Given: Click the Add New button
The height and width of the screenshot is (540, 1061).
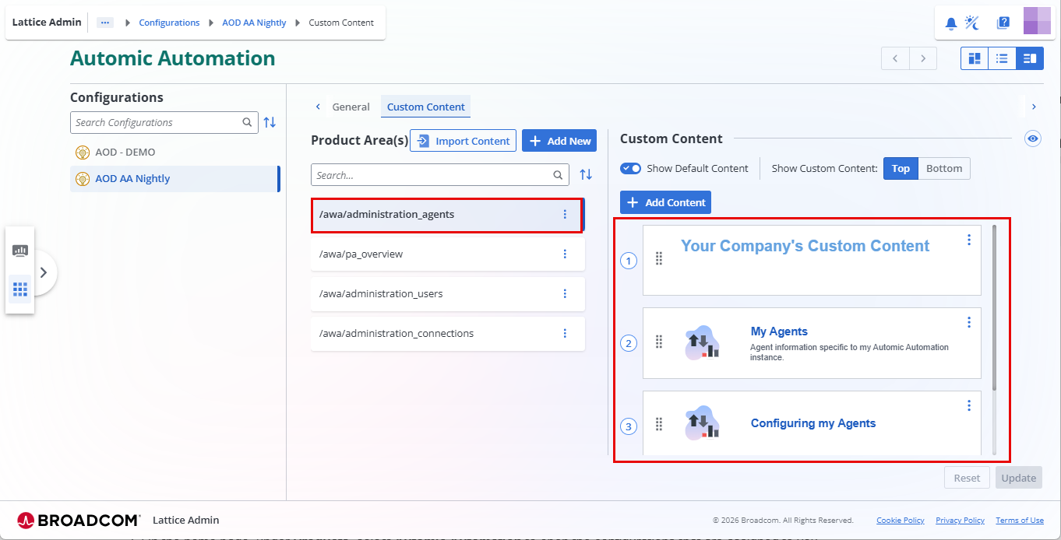Looking at the screenshot, I should click(x=559, y=140).
